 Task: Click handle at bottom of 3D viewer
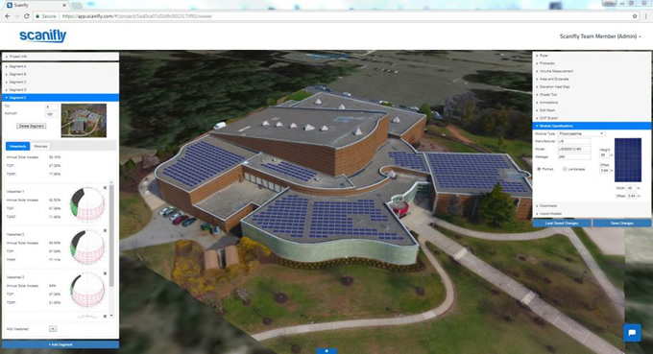click(326, 351)
